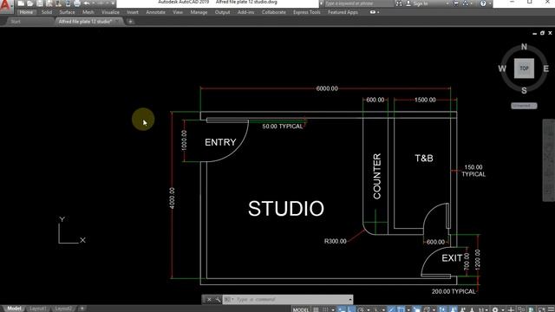This screenshot has height=312, width=555.
Task: Close the Alfred file plate 12 studio tab
Action: click(117, 22)
